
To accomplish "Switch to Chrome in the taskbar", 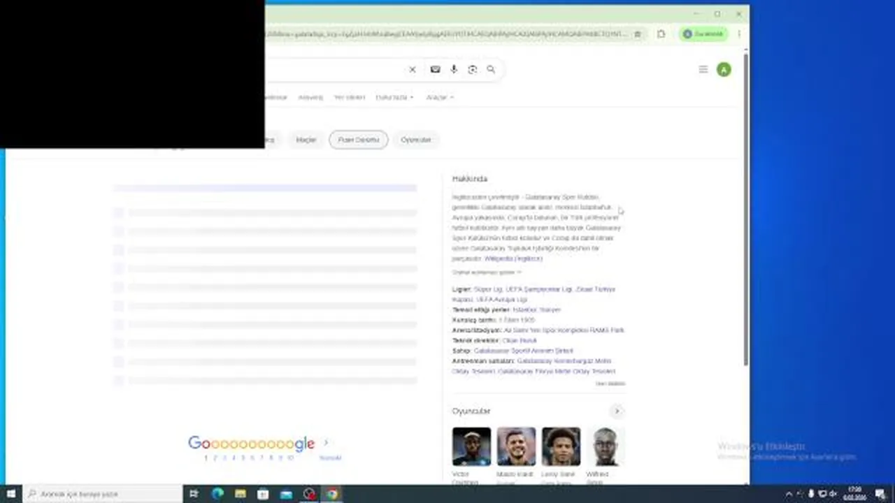I will click(x=332, y=494).
